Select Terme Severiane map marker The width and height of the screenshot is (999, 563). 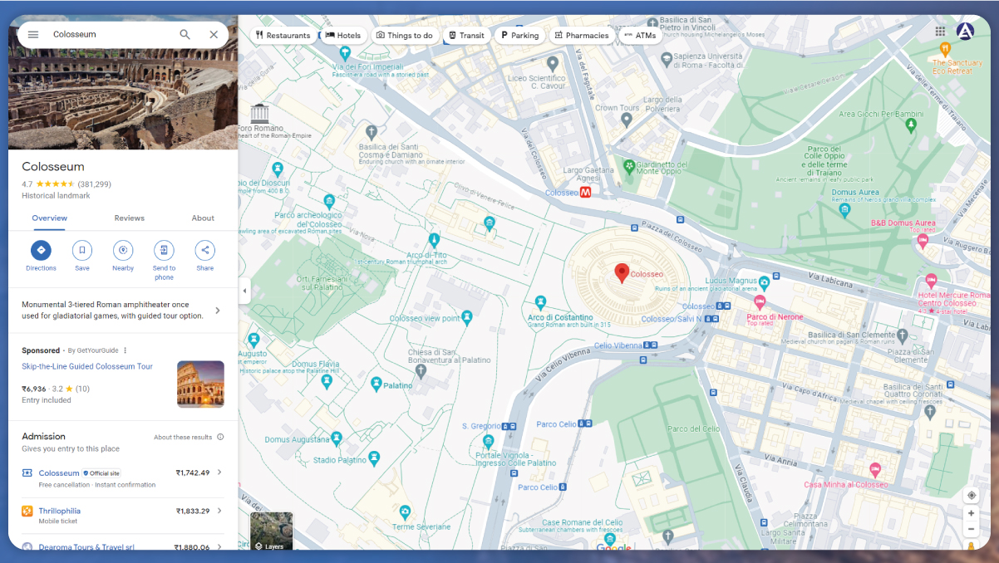(405, 512)
